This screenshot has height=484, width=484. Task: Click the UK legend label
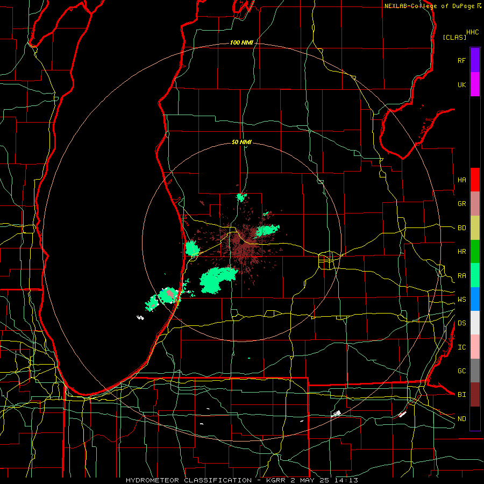click(461, 84)
